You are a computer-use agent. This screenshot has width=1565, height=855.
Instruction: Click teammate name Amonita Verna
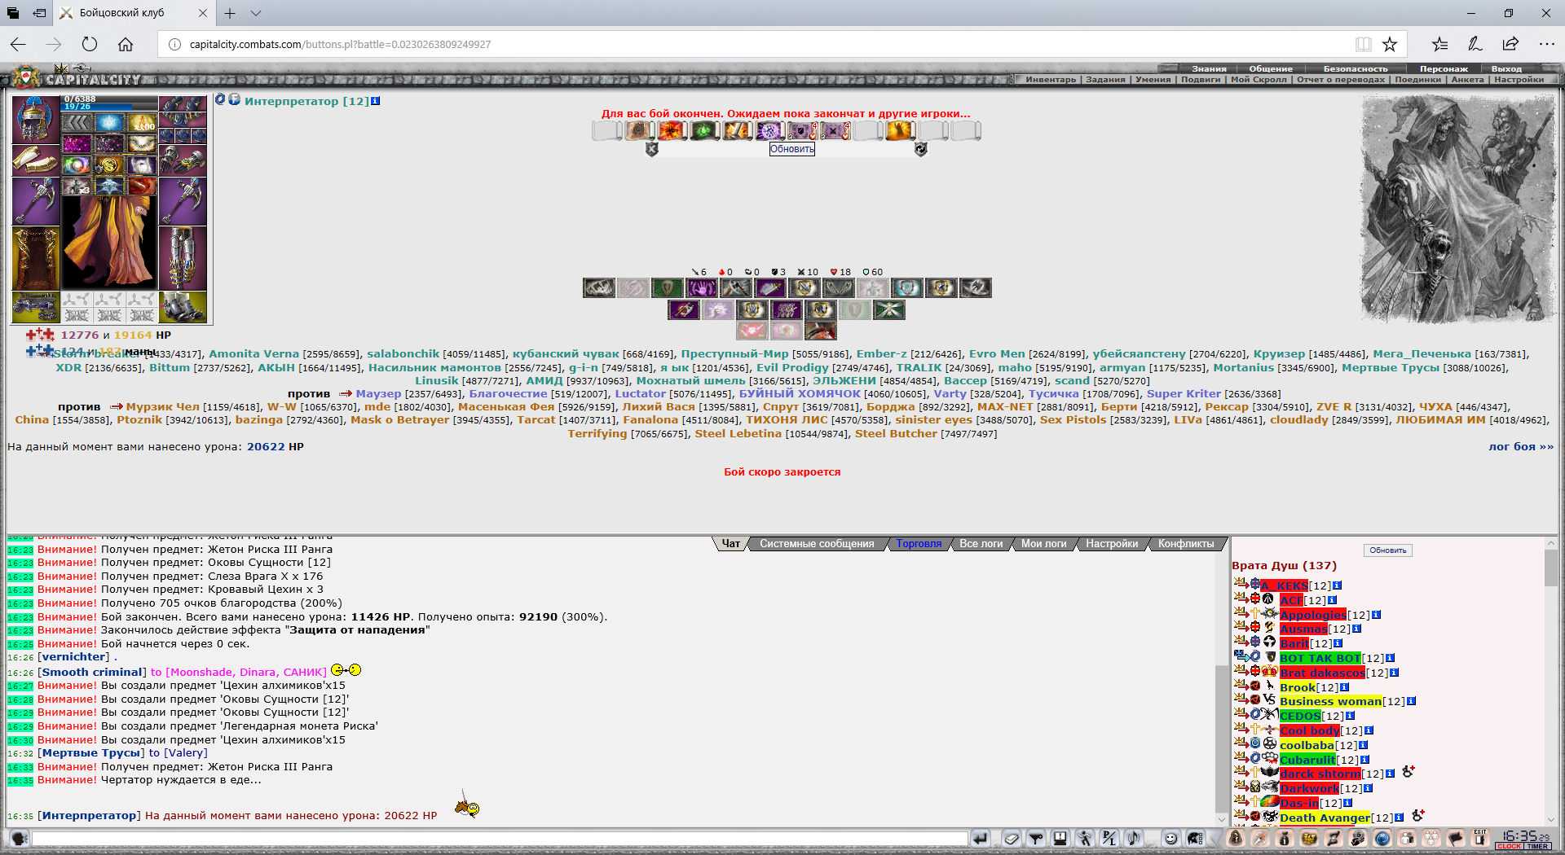[x=253, y=354]
